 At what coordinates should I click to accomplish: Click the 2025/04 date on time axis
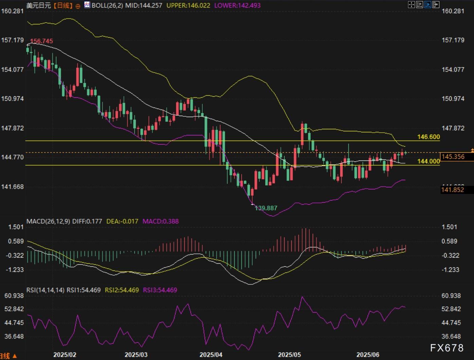tap(211, 355)
